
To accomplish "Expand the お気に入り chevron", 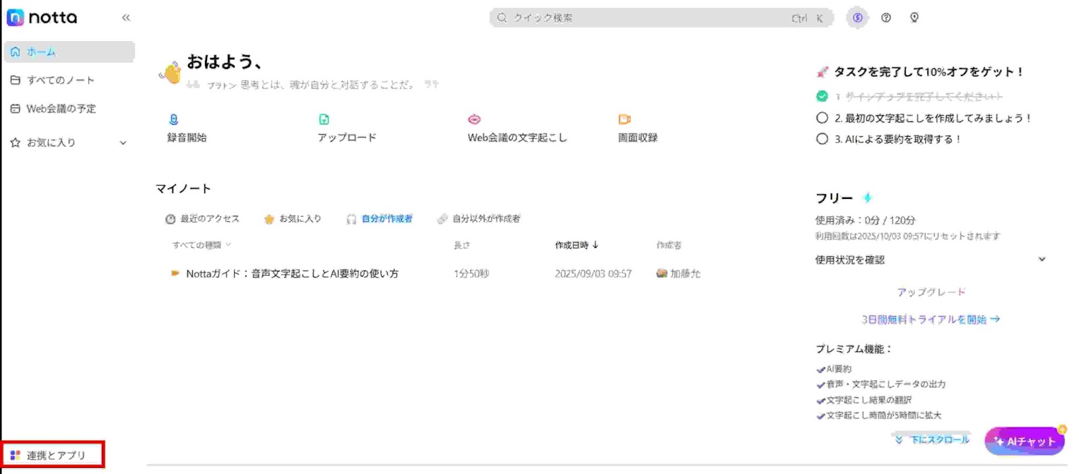I will point(123,143).
